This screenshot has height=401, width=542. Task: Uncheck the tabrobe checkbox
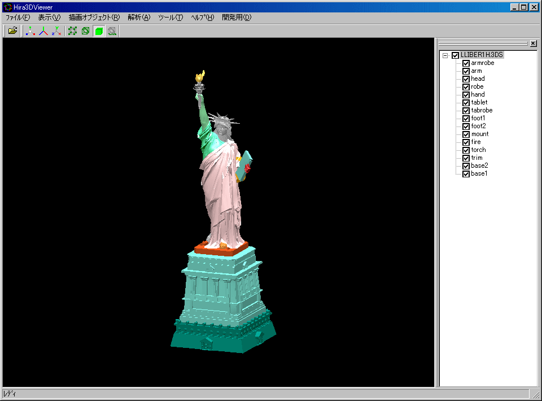(x=466, y=111)
